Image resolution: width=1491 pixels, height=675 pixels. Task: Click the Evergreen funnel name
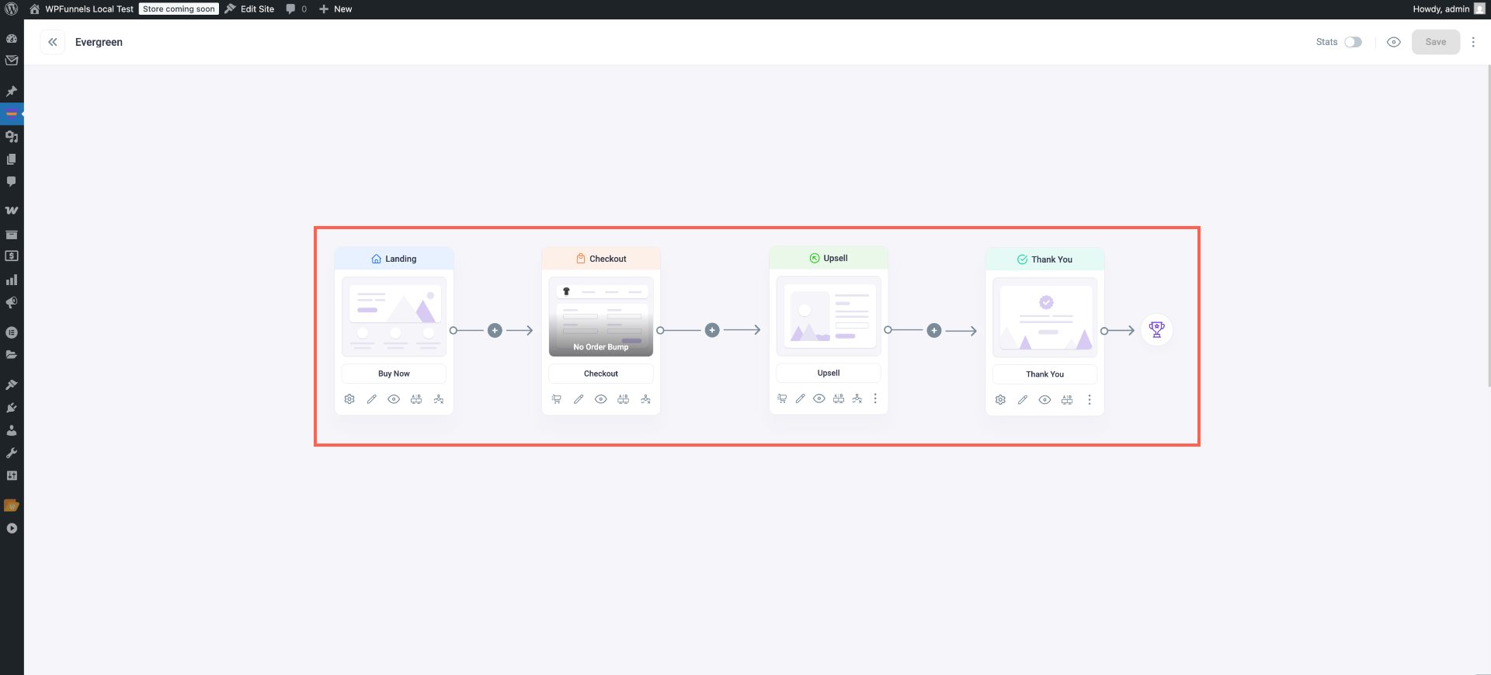pos(99,42)
